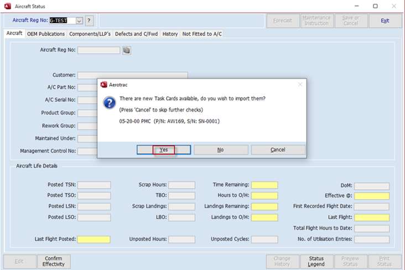This screenshot has width=405, height=270.
Task: Click the yellow Landings to O/H field
Action: pos(264,217)
